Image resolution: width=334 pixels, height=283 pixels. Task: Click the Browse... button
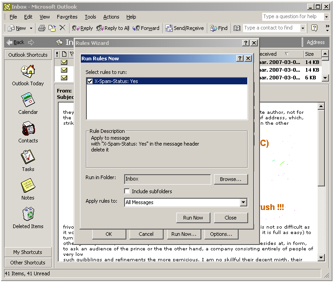[231, 179]
